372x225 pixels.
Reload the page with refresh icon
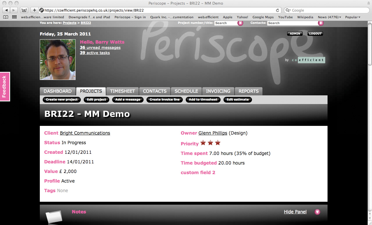pyautogui.click(x=278, y=10)
